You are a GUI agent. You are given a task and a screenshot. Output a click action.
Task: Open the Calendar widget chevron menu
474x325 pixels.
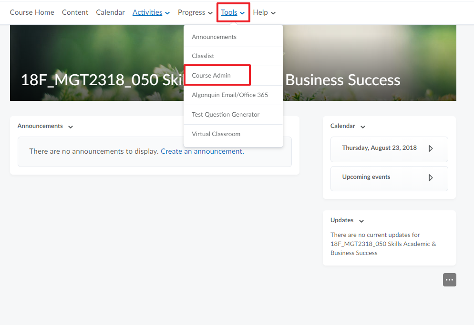coord(363,127)
